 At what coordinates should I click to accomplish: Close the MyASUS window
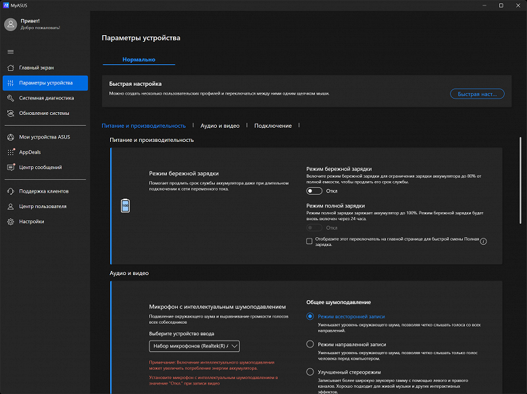(518, 5)
